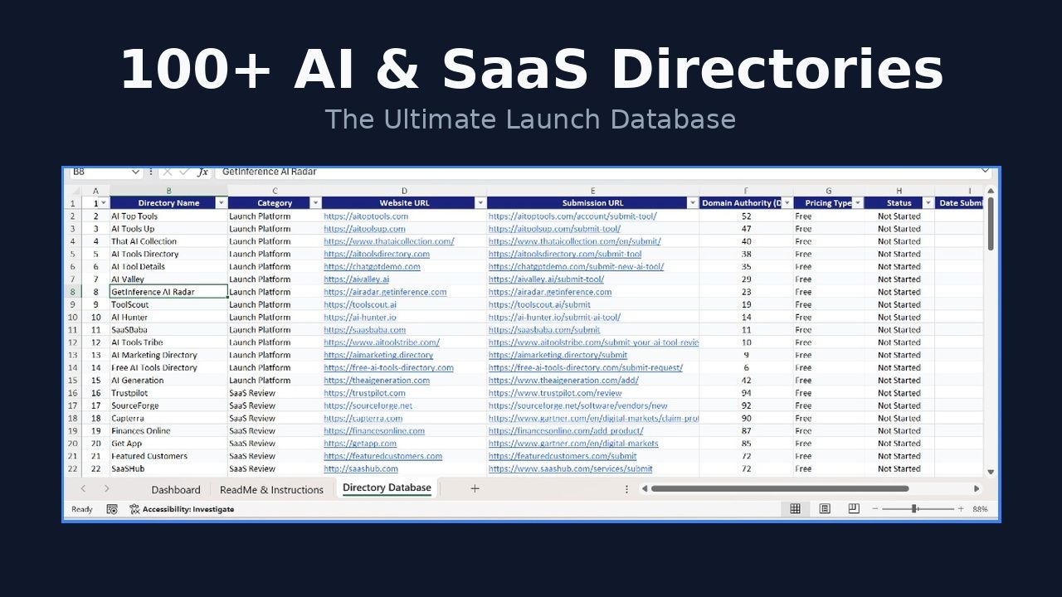
Task: Open the Domain Authority filter dropdown
Action: coord(787,203)
